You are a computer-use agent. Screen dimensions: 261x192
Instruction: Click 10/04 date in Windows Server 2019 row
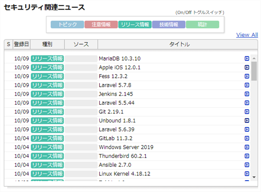(22, 147)
